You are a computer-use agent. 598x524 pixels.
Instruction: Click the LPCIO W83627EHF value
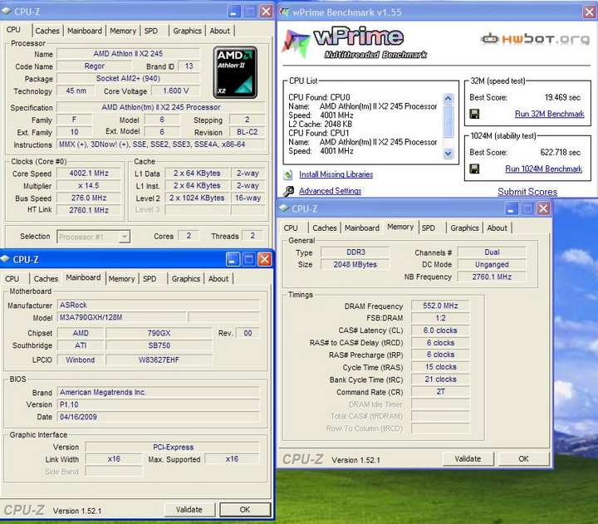[x=159, y=360]
